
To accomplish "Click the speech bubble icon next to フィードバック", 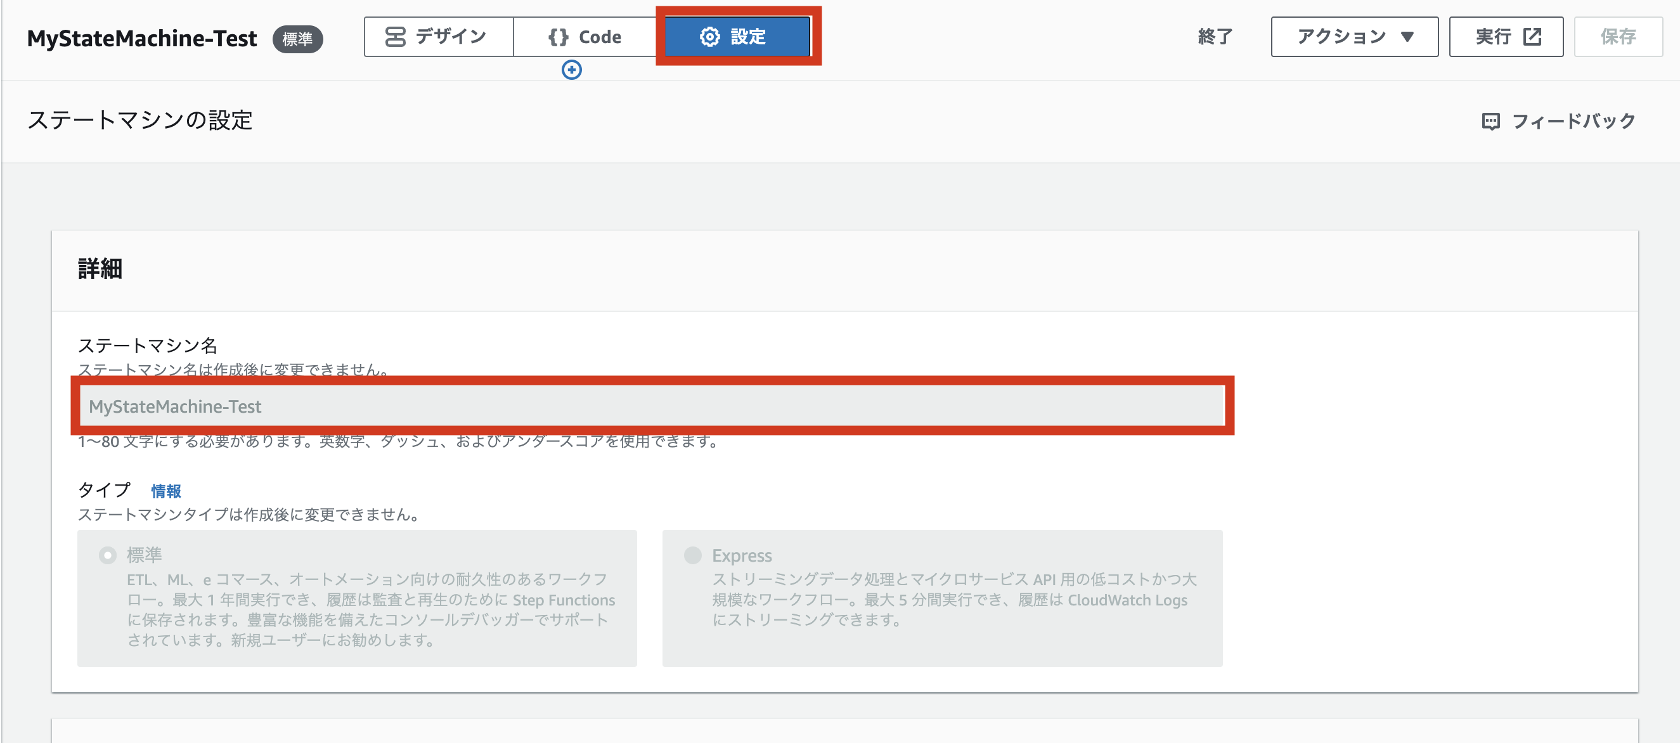I will [1493, 120].
